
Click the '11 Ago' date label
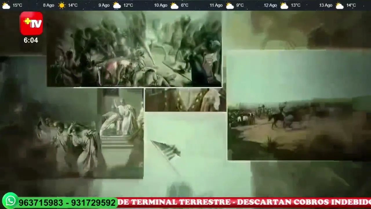click(216, 5)
